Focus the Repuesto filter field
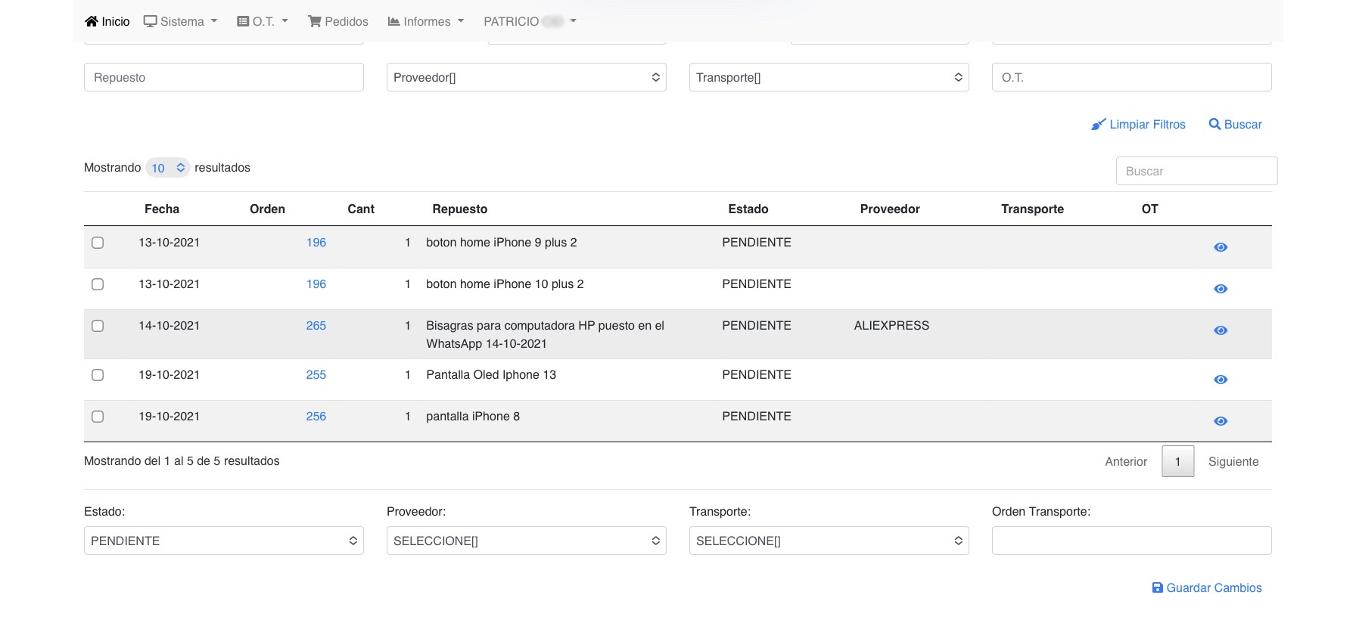This screenshot has width=1356, height=626. tap(224, 77)
